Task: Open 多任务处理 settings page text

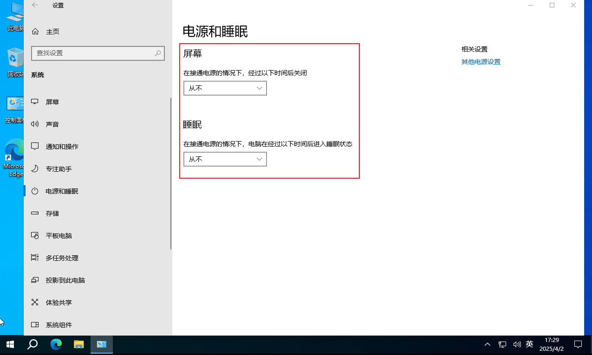Action: pyautogui.click(x=62, y=258)
